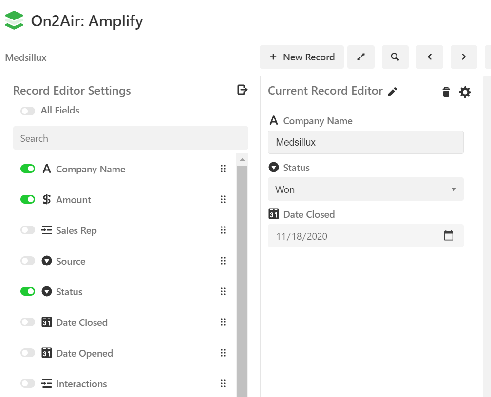The image size is (491, 397).
Task: Click drag handle for Interactions field
Action: 223,383
